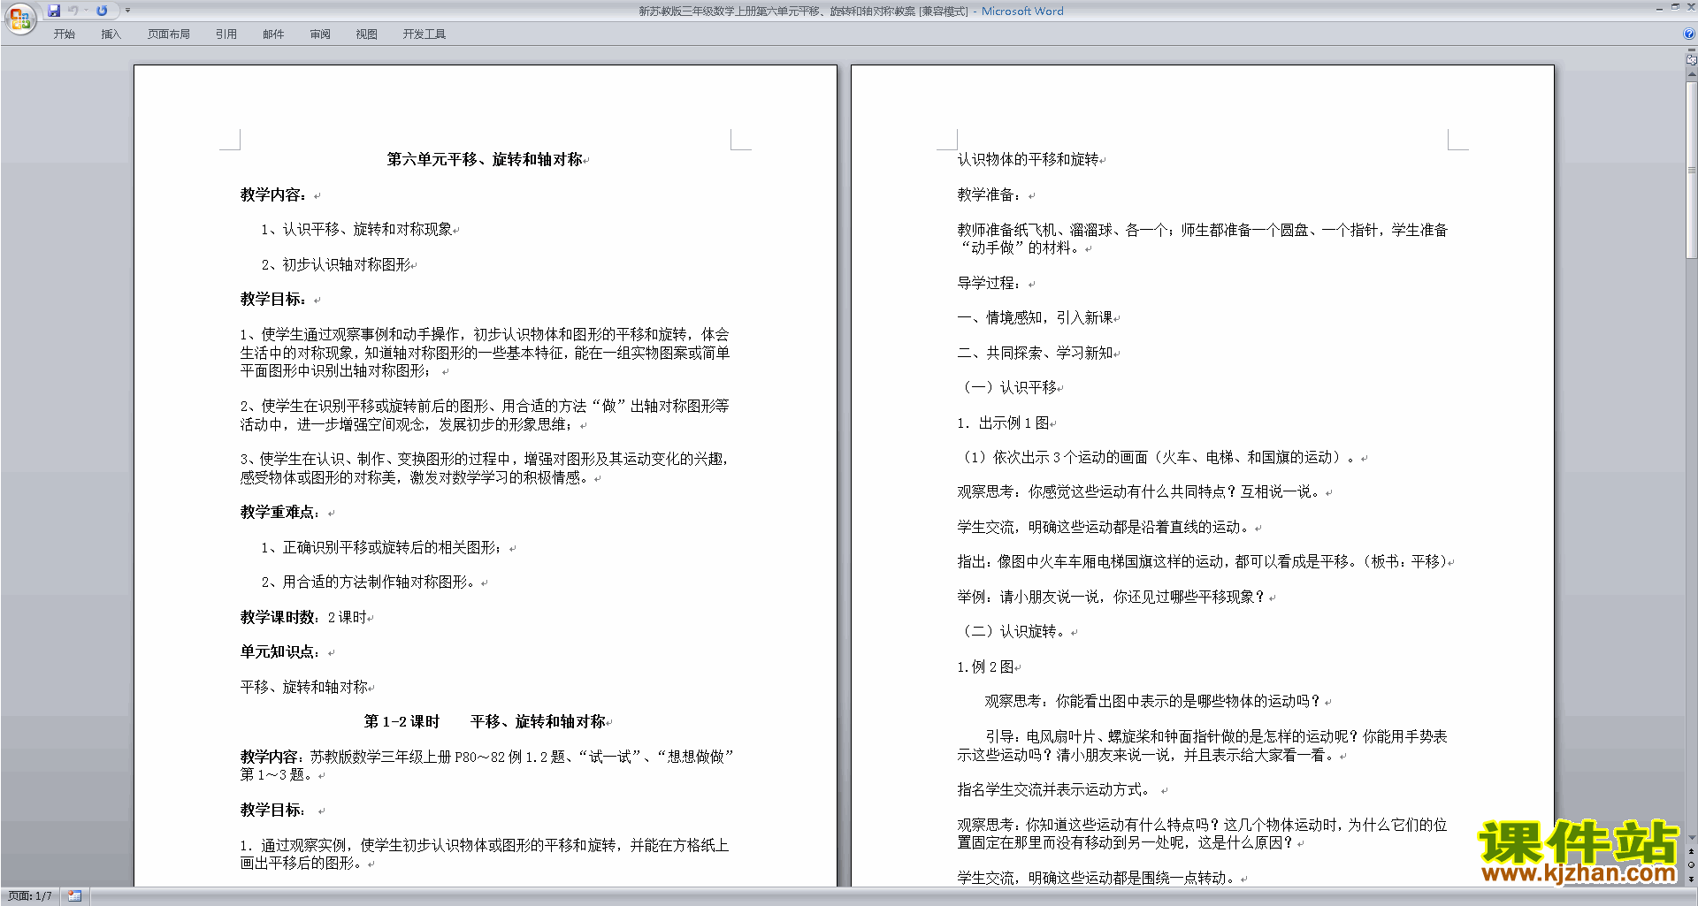Click the line 教学课时数: 2课时

point(303,617)
